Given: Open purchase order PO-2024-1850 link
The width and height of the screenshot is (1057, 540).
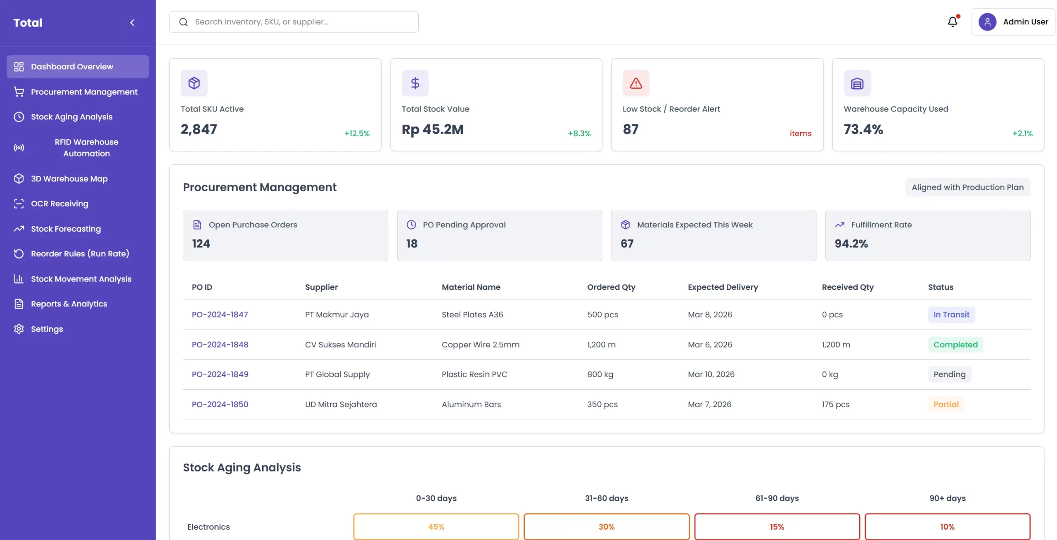Looking at the screenshot, I should coord(220,405).
